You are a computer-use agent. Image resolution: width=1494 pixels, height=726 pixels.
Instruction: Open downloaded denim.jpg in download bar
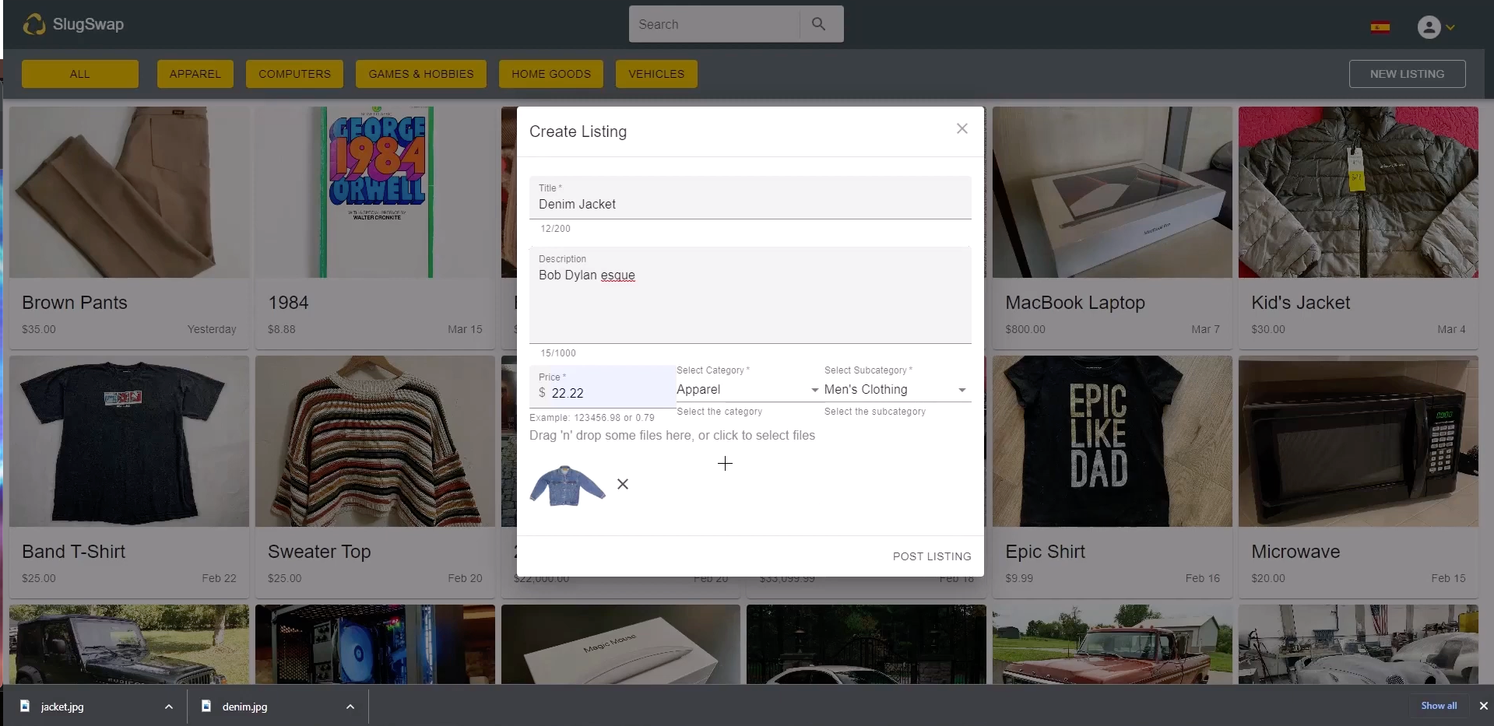pos(244,707)
